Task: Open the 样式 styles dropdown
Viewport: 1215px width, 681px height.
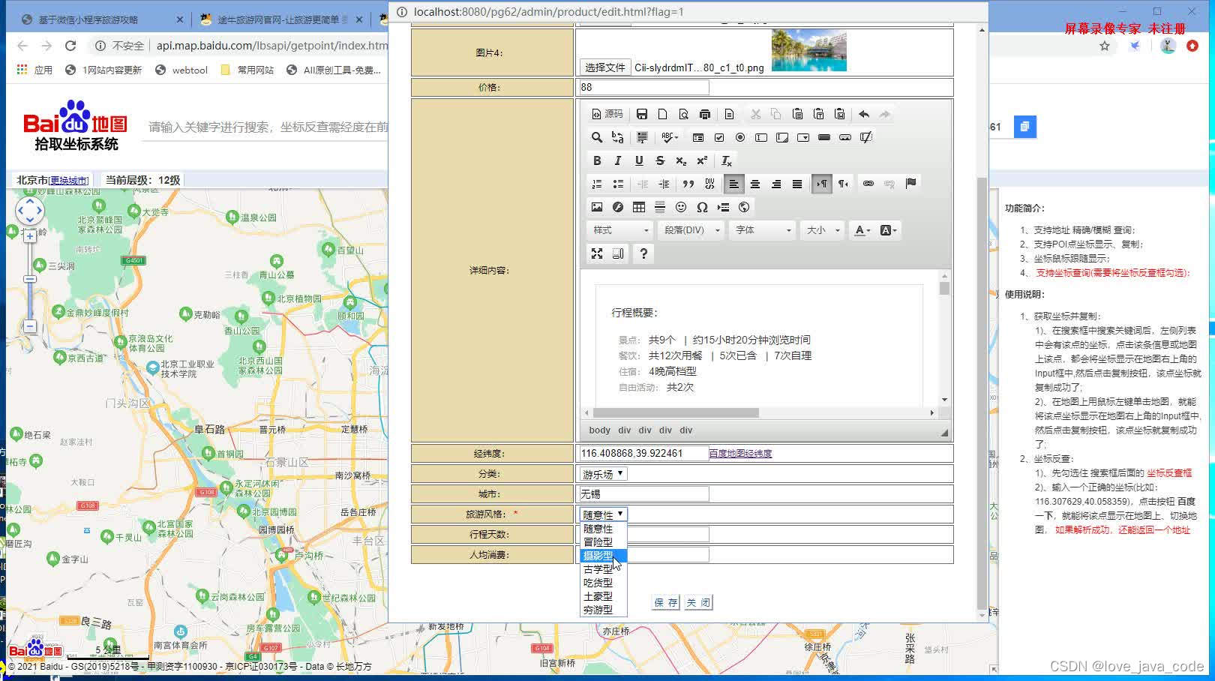Action: point(620,230)
